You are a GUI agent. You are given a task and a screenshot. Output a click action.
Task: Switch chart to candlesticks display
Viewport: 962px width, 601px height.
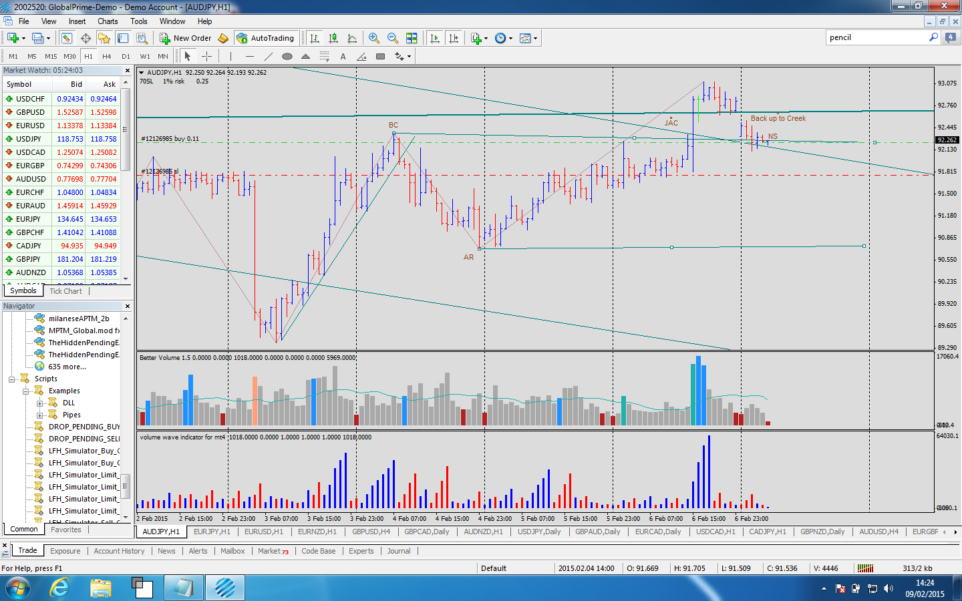click(x=333, y=38)
